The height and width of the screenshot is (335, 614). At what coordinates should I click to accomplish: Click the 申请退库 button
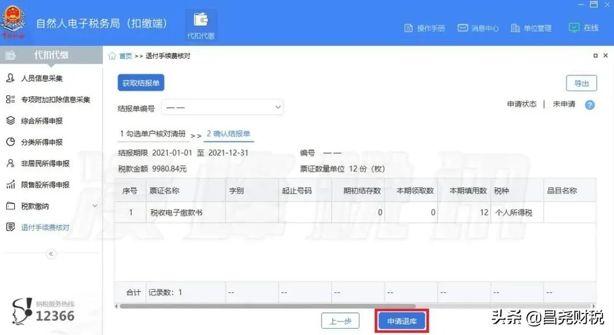coord(402,321)
